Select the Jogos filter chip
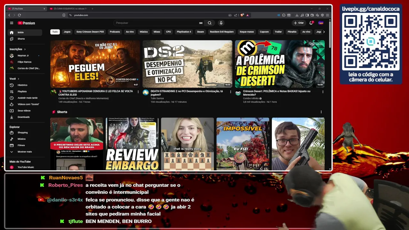The width and height of the screenshot is (409, 230). point(67,32)
